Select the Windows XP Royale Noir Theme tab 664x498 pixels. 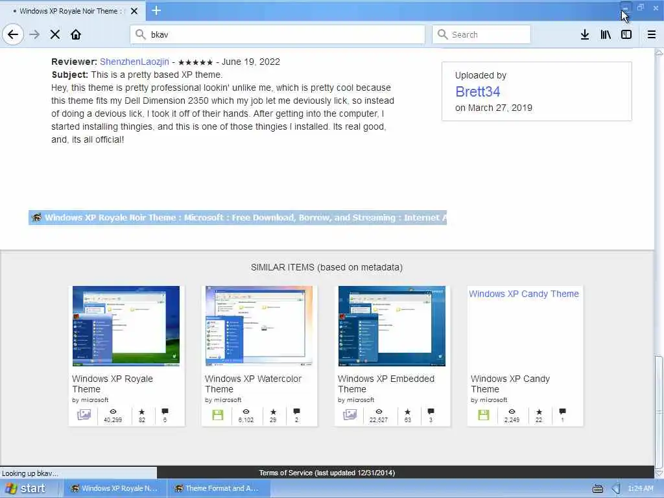73,11
